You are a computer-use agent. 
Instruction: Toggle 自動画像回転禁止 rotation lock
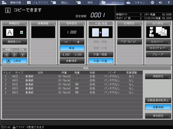click(x=158, y=100)
